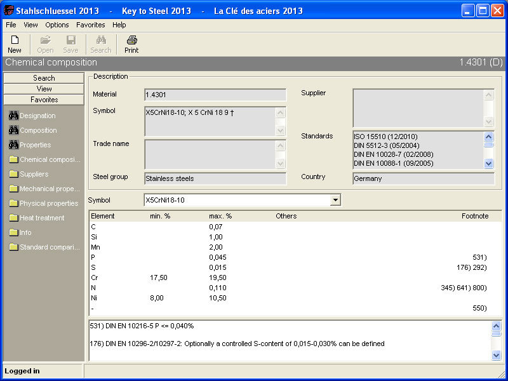Open the Options menu

[57, 25]
